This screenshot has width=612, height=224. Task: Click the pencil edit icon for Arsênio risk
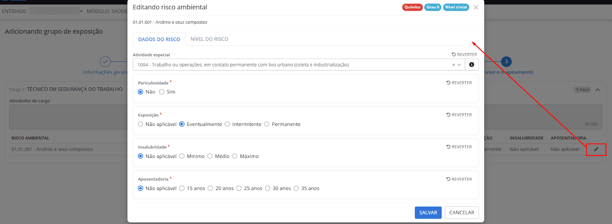596,149
